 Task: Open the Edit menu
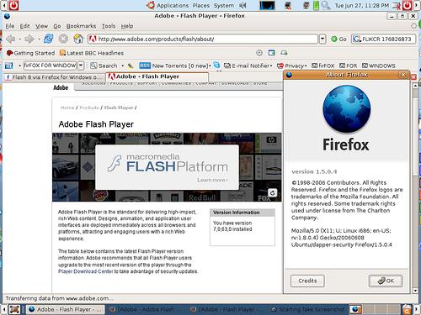pos(24,26)
